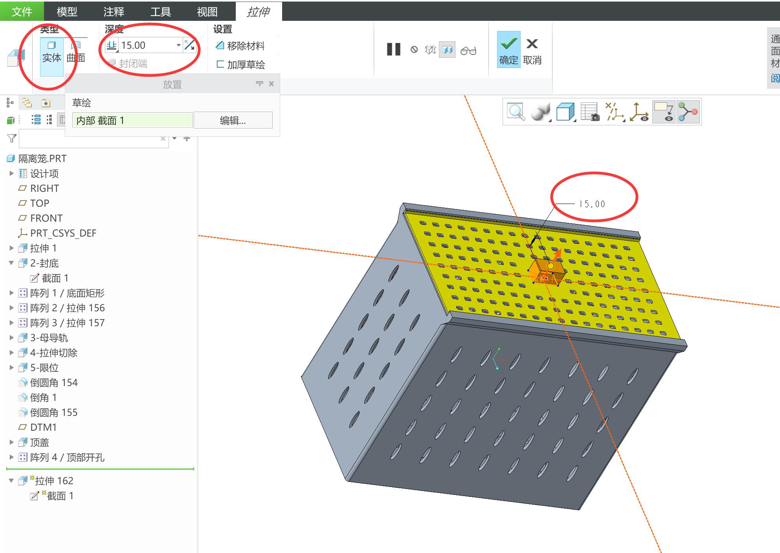Image resolution: width=780 pixels, height=553 pixels.
Task: Pin the 放置 panel
Action: point(259,84)
